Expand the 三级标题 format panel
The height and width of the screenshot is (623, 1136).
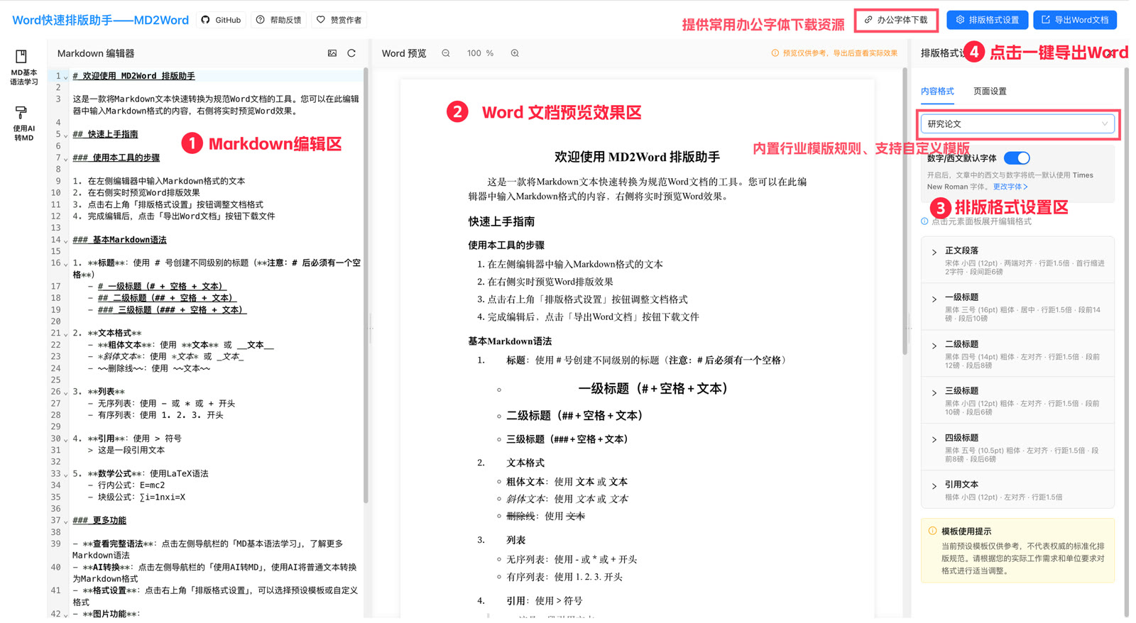tap(1017, 400)
